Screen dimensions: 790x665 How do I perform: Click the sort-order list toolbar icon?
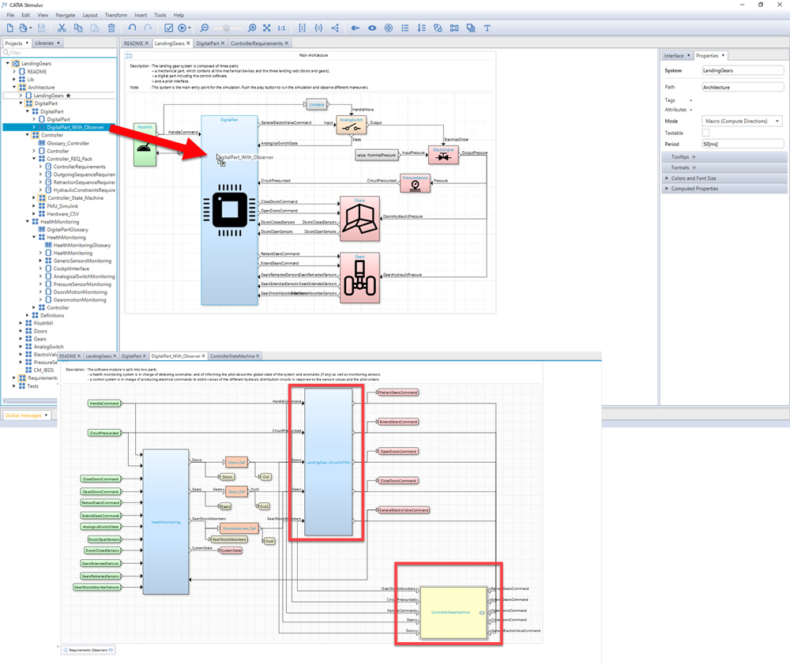coord(421,28)
